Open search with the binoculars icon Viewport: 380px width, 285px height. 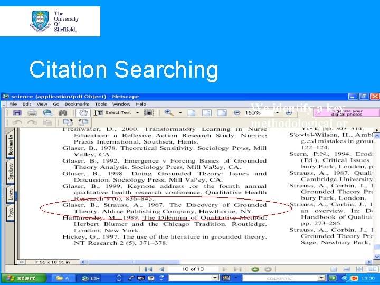(63, 113)
